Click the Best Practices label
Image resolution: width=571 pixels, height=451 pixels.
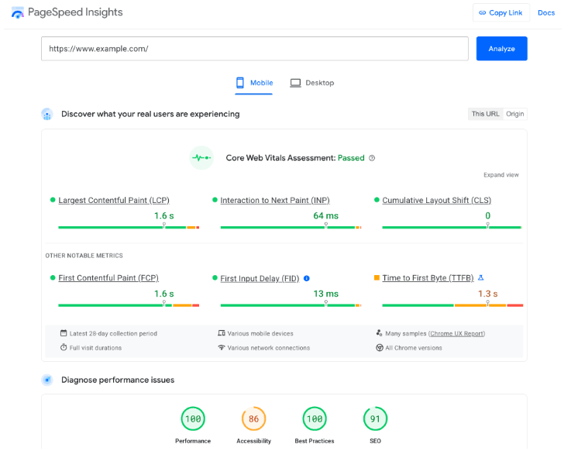pyautogui.click(x=315, y=441)
